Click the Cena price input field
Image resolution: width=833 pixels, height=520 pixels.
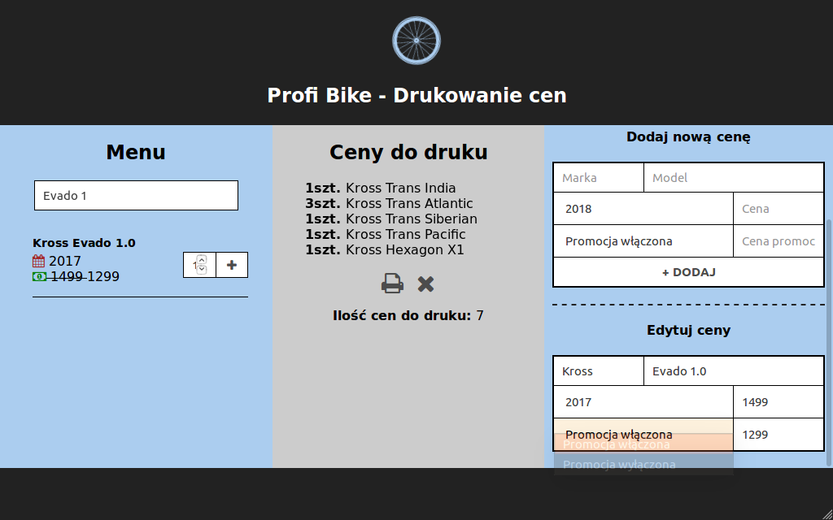(778, 209)
